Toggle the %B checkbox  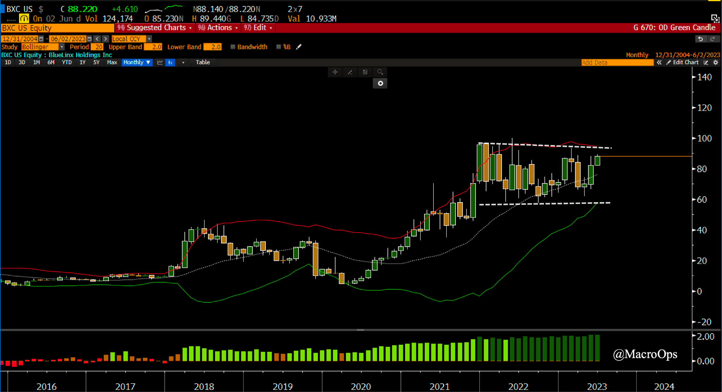point(279,47)
